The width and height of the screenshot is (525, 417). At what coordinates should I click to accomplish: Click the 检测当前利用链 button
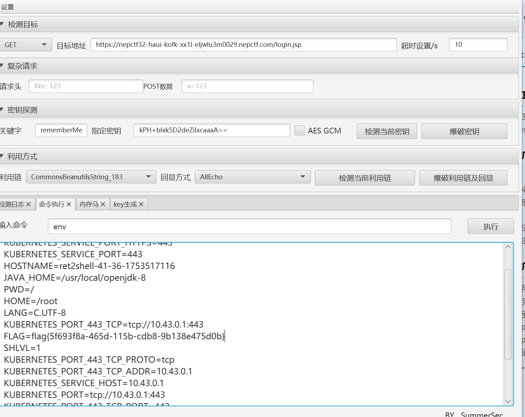365,178
